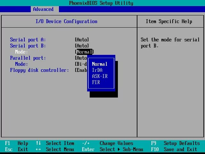Click the serial port B help text
Viewport: 205px width, 154px height.
click(x=170, y=43)
